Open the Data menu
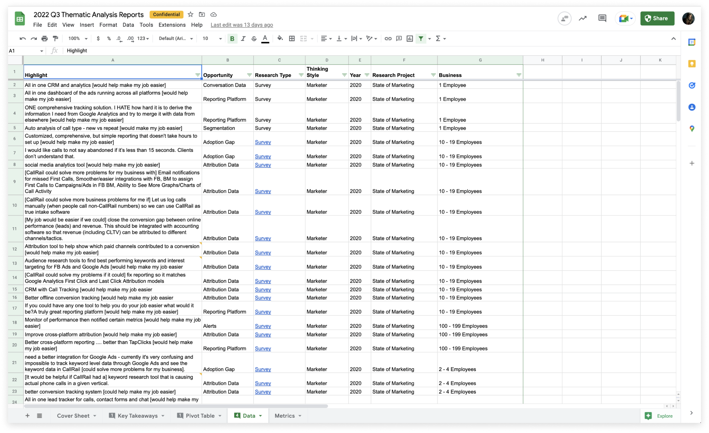Viewport: 709px width, 433px height. 128,25
